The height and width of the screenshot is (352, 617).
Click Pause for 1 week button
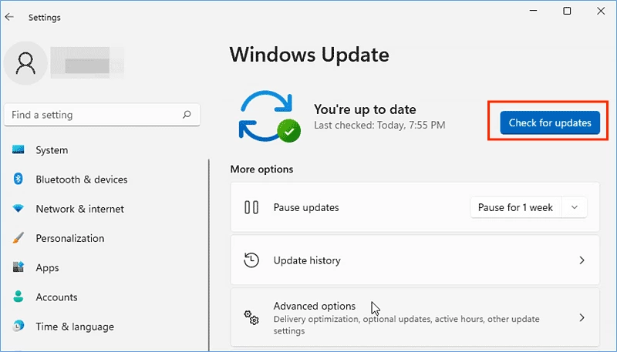pos(516,207)
